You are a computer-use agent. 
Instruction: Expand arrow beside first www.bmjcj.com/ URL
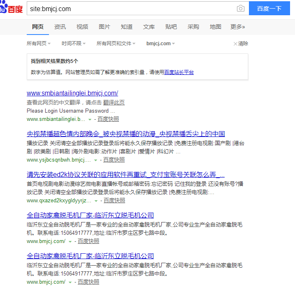[70, 241]
